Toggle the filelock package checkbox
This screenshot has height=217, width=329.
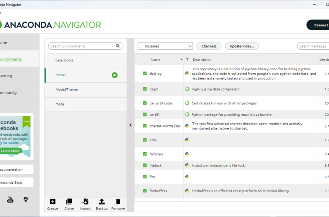[145, 165]
